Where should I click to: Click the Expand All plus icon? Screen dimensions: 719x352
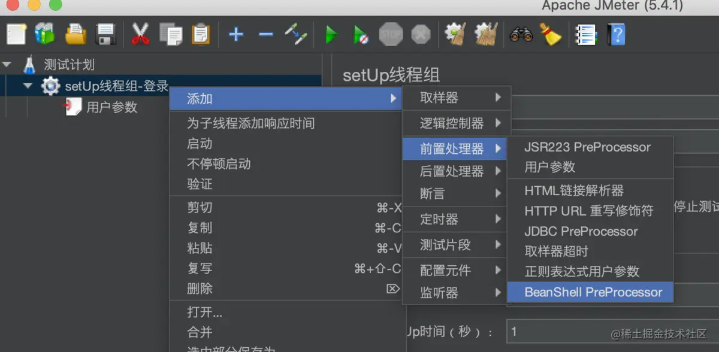pos(236,34)
